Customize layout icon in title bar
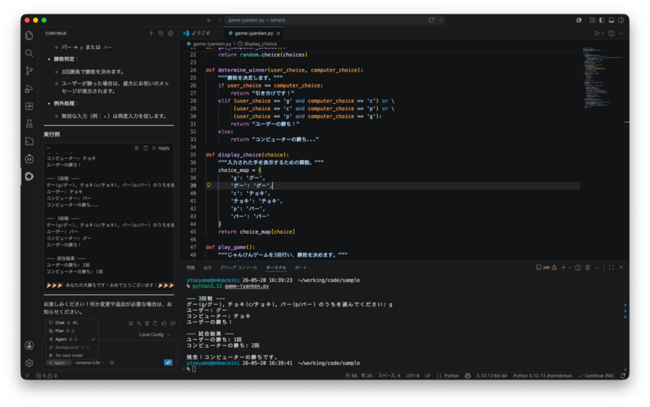The image size is (650, 407). [x=592, y=20]
